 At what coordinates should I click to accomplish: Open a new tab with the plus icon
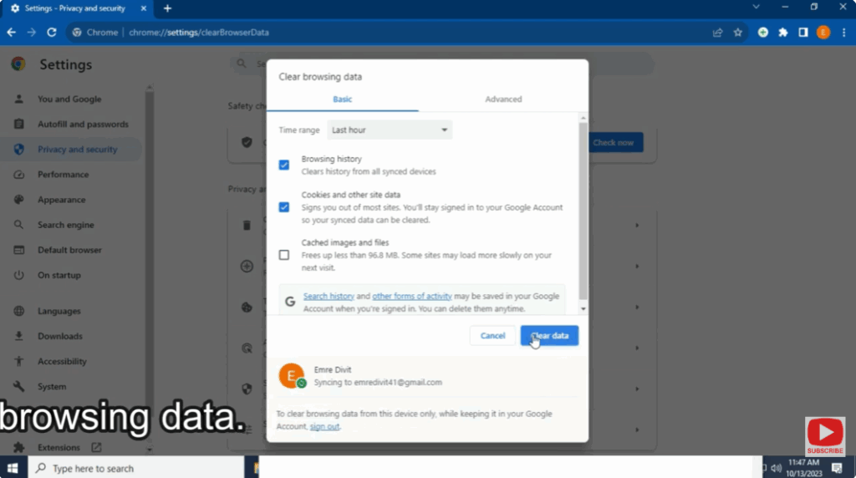click(167, 8)
